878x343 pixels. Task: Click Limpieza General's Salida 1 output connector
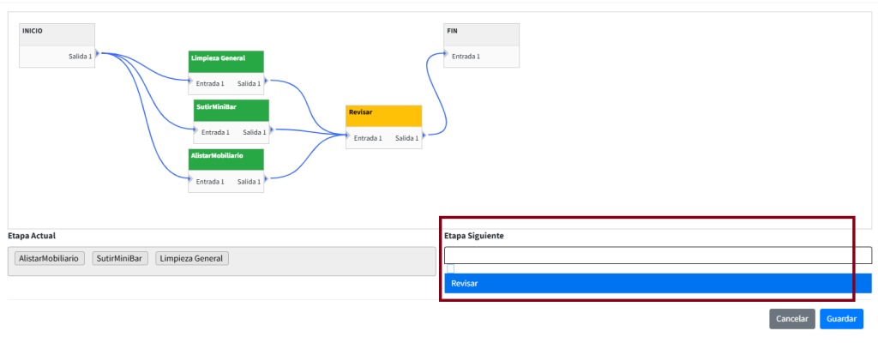click(266, 83)
